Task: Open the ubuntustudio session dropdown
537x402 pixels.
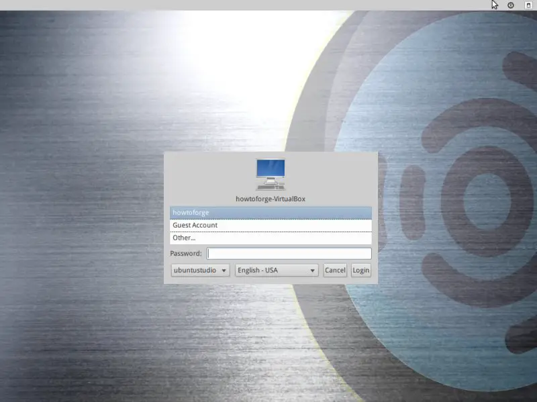Action: [200, 270]
